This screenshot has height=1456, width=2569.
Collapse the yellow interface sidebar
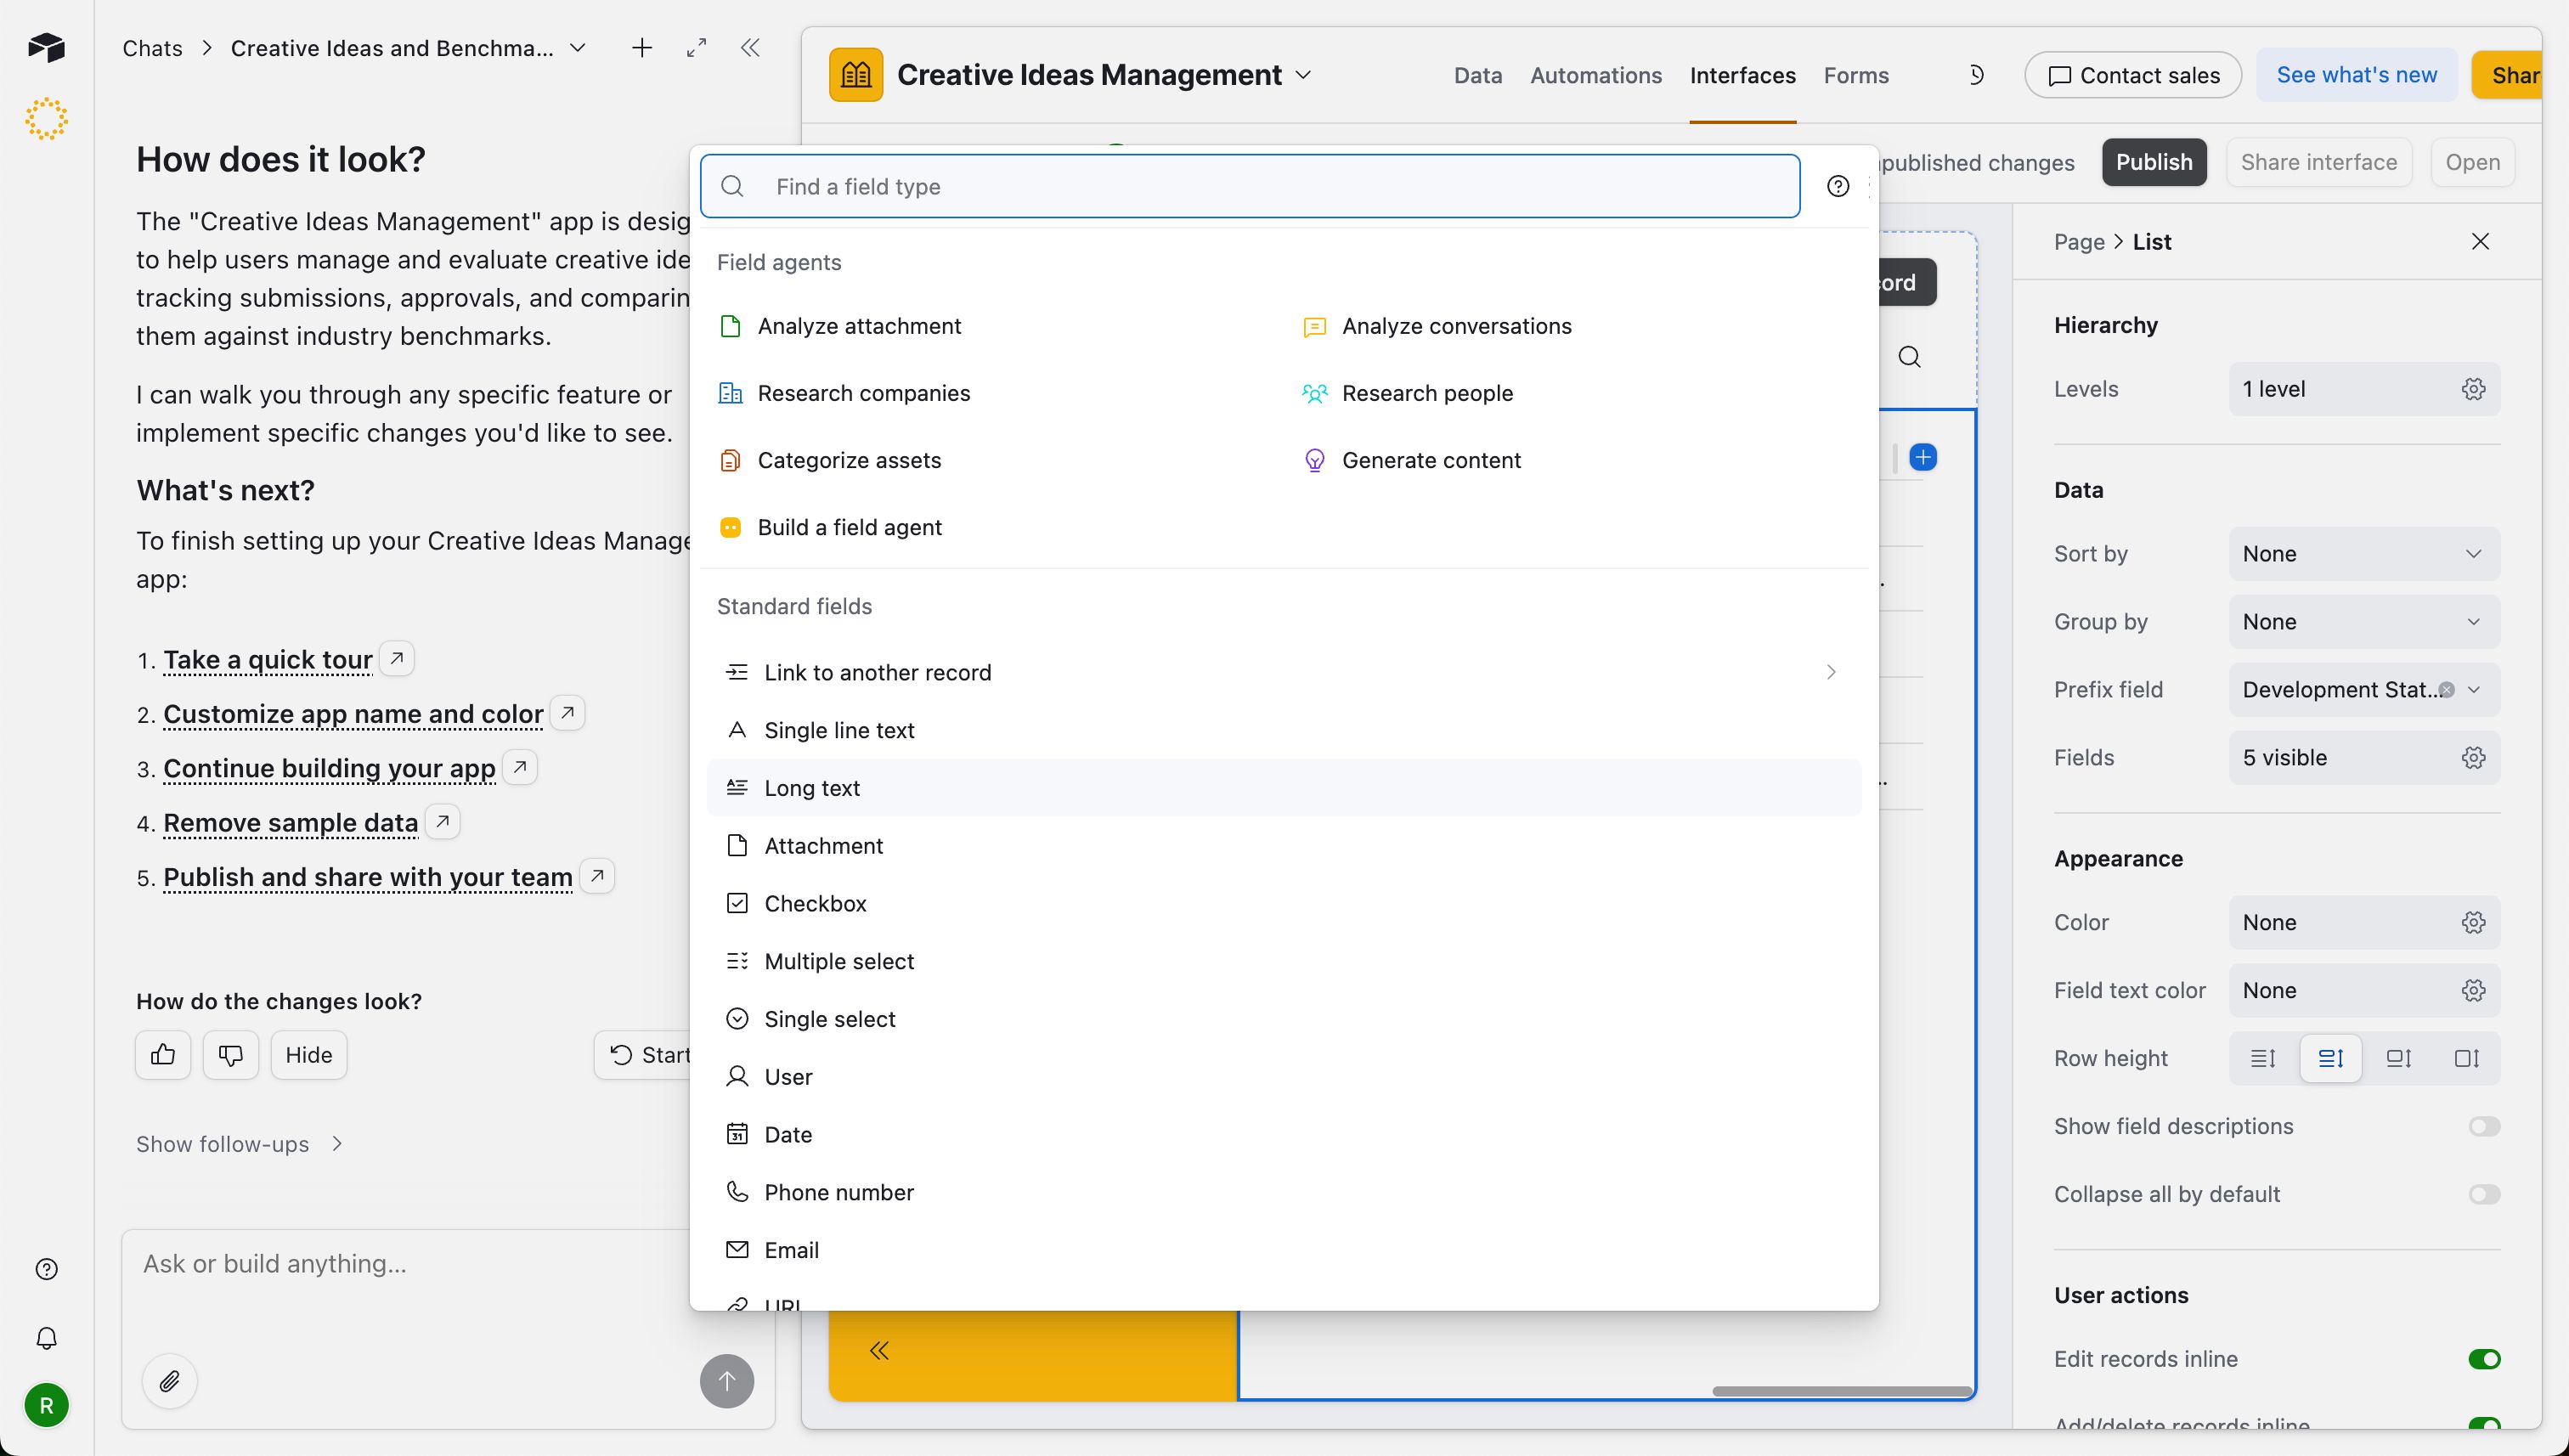[879, 1351]
